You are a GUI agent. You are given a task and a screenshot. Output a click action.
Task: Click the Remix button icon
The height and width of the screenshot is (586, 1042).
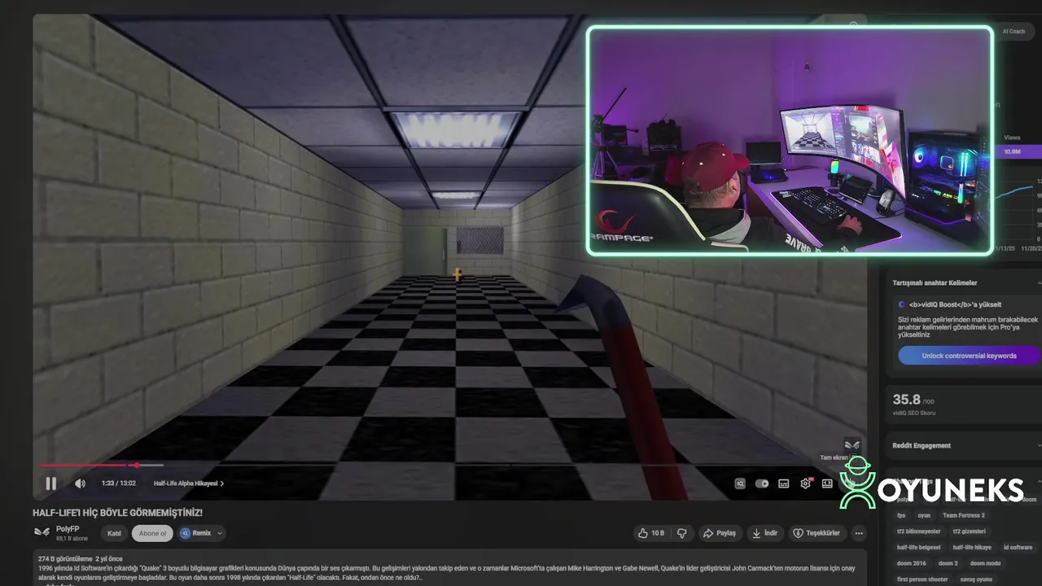pos(185,533)
